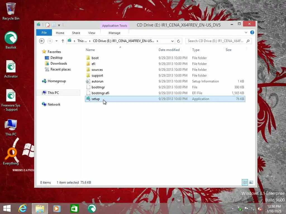This screenshot has width=286, height=214.
Task: Select the bootmgr.efi file
Action: click(x=165, y=93)
